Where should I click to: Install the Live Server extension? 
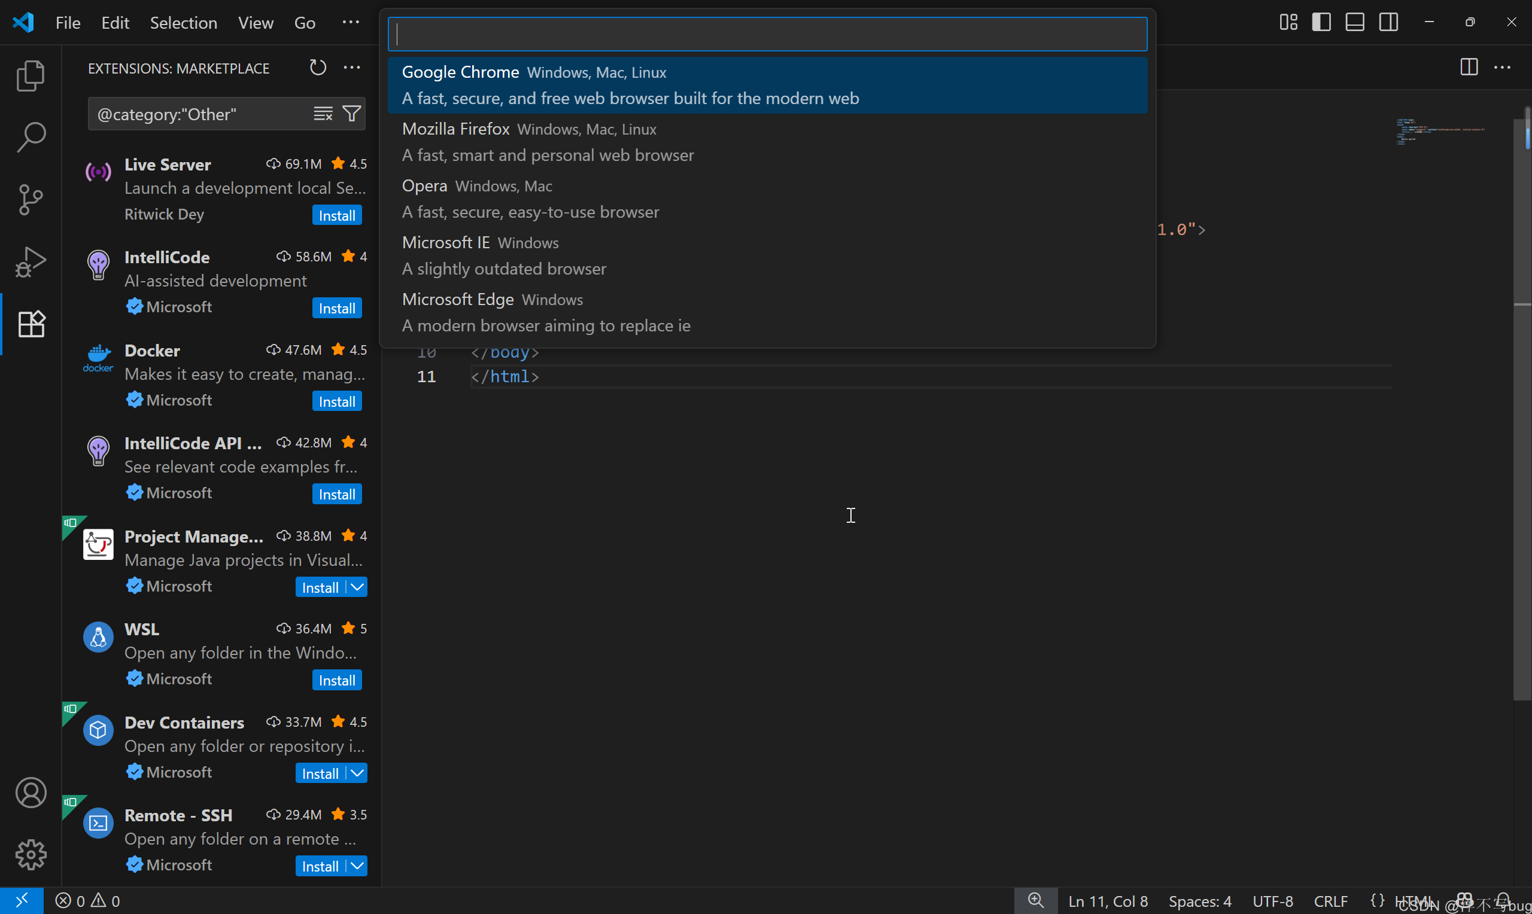pyautogui.click(x=337, y=215)
